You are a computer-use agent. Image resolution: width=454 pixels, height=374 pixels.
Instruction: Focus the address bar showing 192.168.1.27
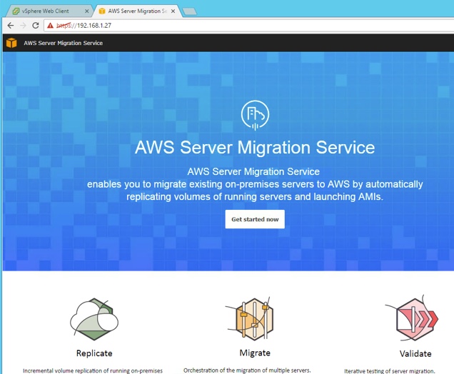tap(249, 26)
